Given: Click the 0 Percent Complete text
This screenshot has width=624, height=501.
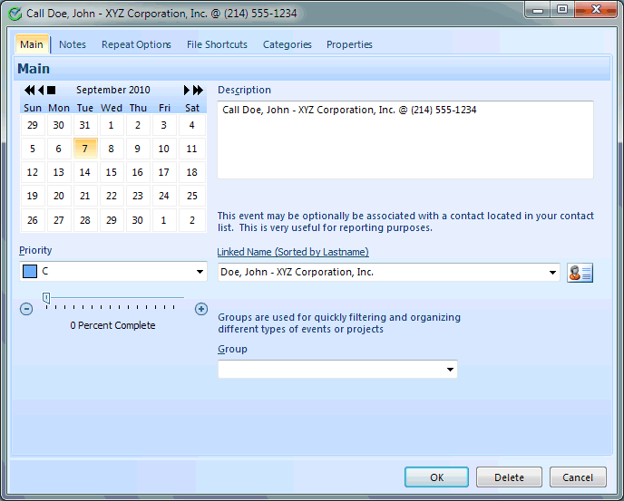Looking at the screenshot, I should coord(112,325).
